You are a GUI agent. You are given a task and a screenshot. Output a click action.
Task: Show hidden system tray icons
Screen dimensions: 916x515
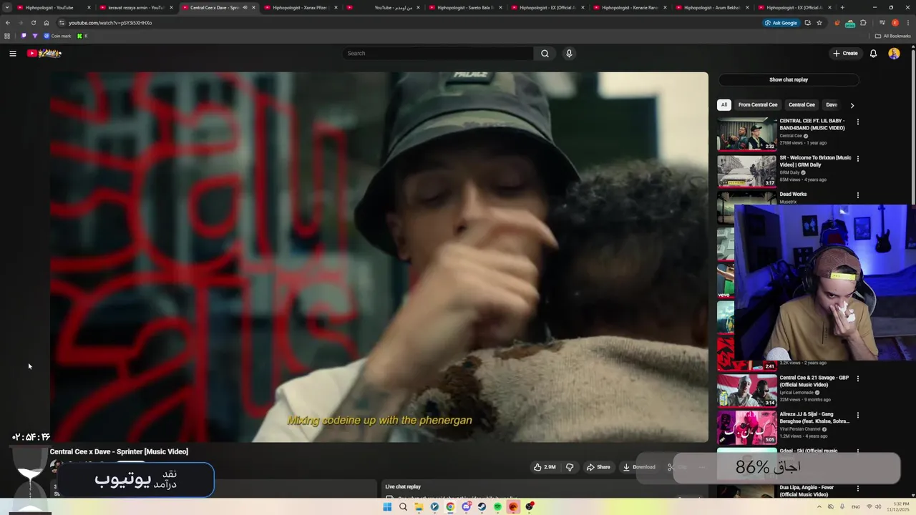(x=819, y=506)
